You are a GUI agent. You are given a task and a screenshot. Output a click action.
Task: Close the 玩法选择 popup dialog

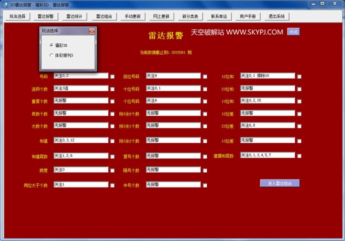91,31
